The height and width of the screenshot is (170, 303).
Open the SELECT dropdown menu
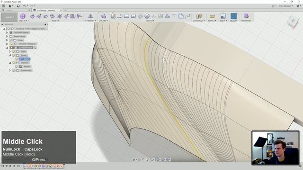pyautogui.click(x=233, y=21)
